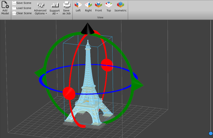Click the blue slider handle at bottom right

coord(211,133)
